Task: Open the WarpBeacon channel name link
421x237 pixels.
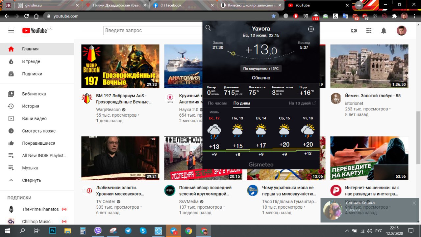Action: tap(108, 109)
